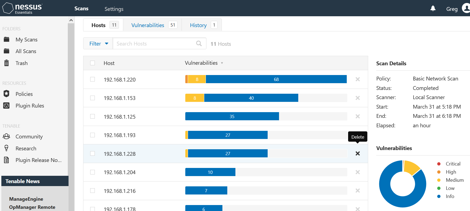
Task: Check the box for host 192.168.1.220
Action: pyautogui.click(x=93, y=79)
